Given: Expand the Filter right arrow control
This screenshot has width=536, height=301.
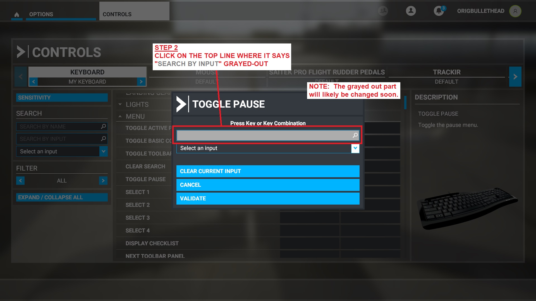Looking at the screenshot, I should tap(104, 180).
